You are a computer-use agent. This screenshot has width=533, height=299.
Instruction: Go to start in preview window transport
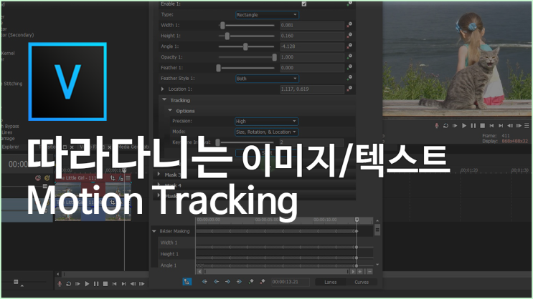click(x=491, y=126)
